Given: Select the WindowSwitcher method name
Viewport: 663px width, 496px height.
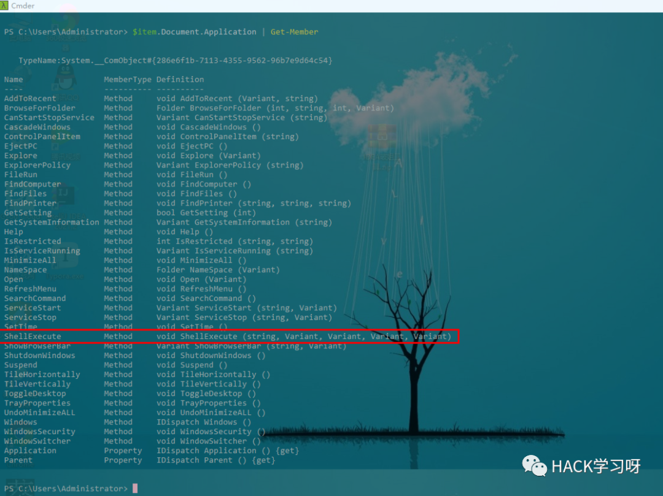Looking at the screenshot, I should point(37,441).
